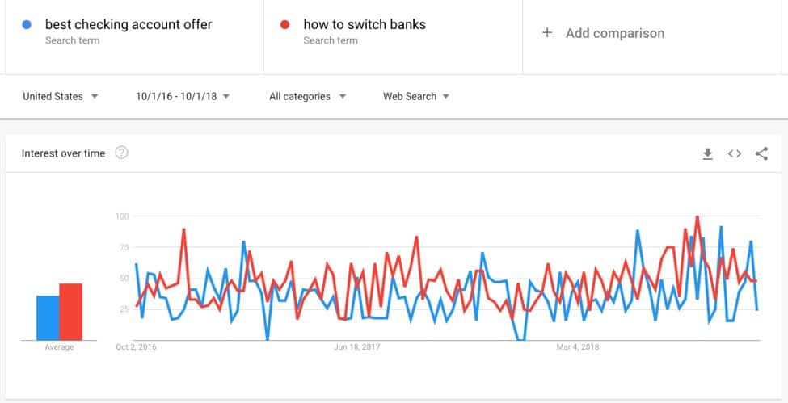Screen dimensions: 788x403
Task: Open the 10/1/16 - 10/1/18 date range dropdown
Action: 183,96
